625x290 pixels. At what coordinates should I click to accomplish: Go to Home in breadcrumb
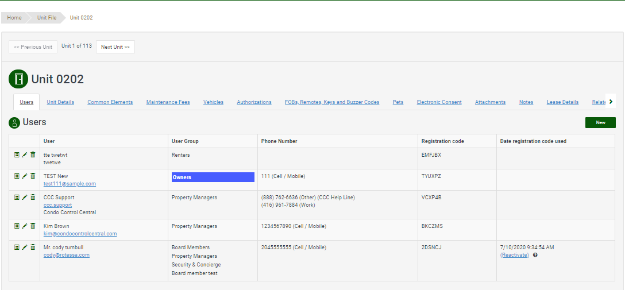pyautogui.click(x=14, y=18)
